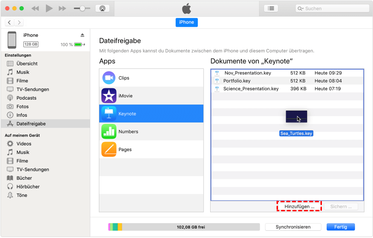Click the Apple logo display area

187,9
